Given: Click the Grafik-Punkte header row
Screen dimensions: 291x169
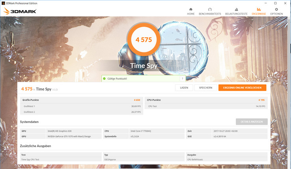Looking at the screenshot, I should tap(82, 100).
